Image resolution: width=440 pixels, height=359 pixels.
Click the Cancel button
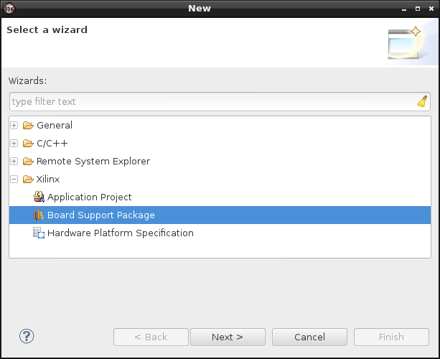point(309,337)
